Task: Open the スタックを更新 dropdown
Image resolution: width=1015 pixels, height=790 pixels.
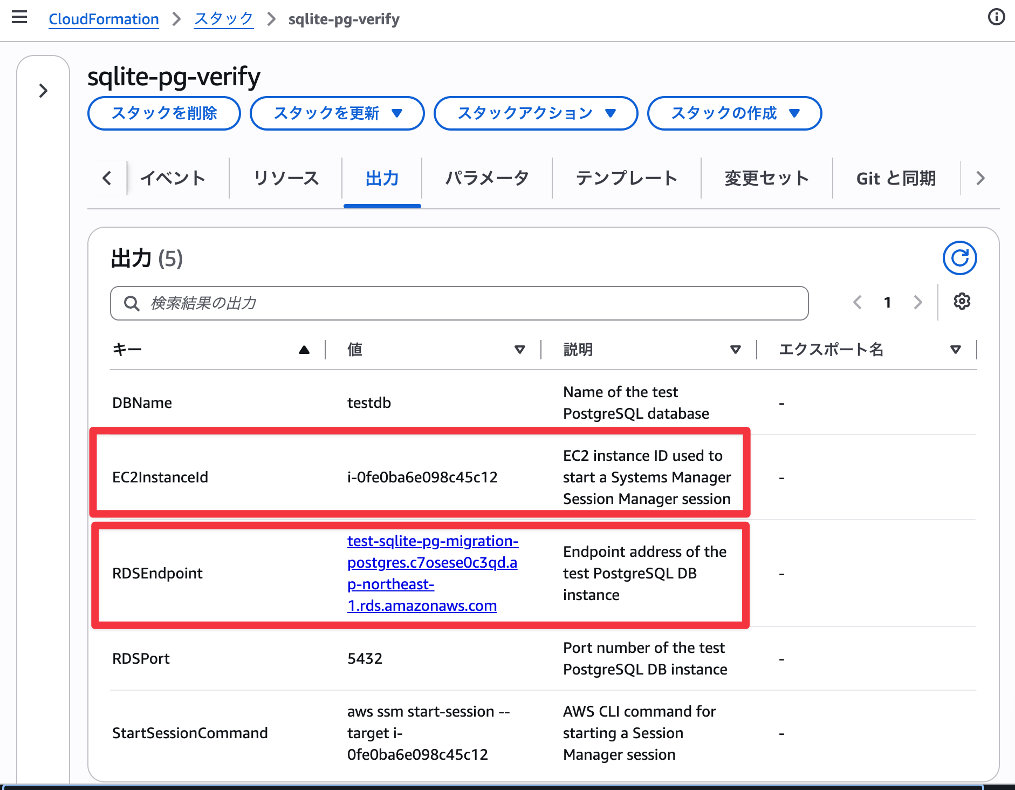Action: [337, 113]
